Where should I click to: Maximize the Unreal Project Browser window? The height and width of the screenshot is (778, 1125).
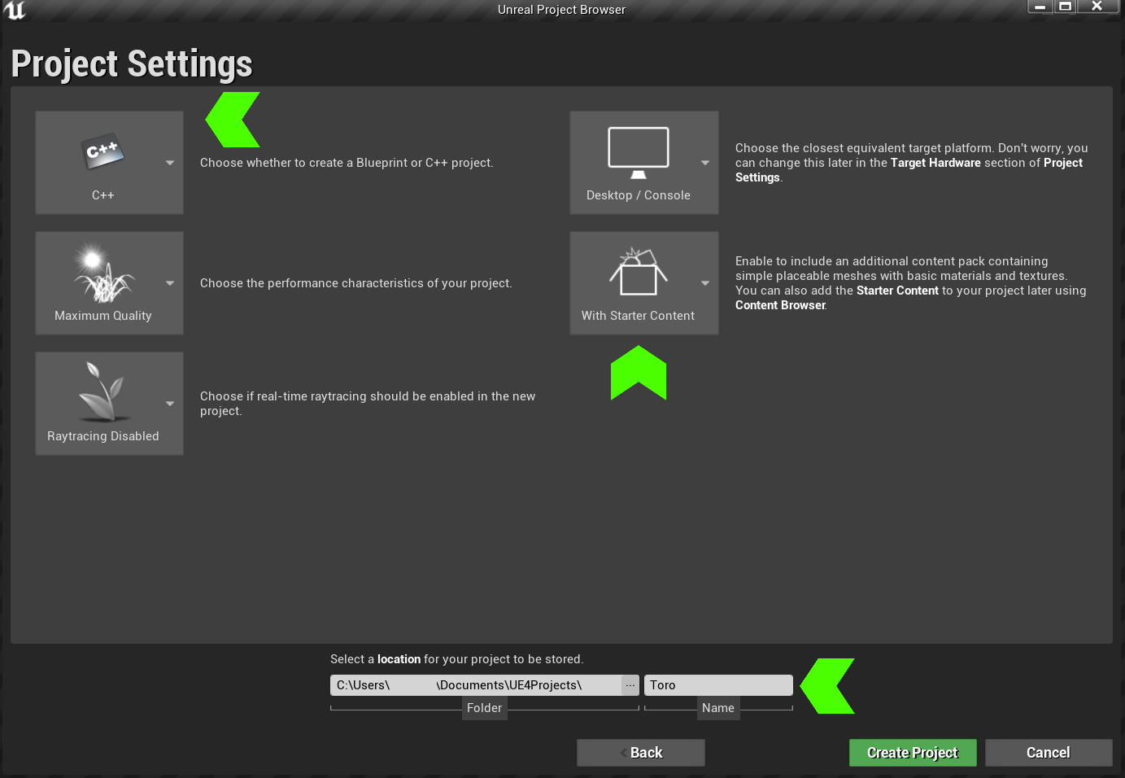(1065, 7)
